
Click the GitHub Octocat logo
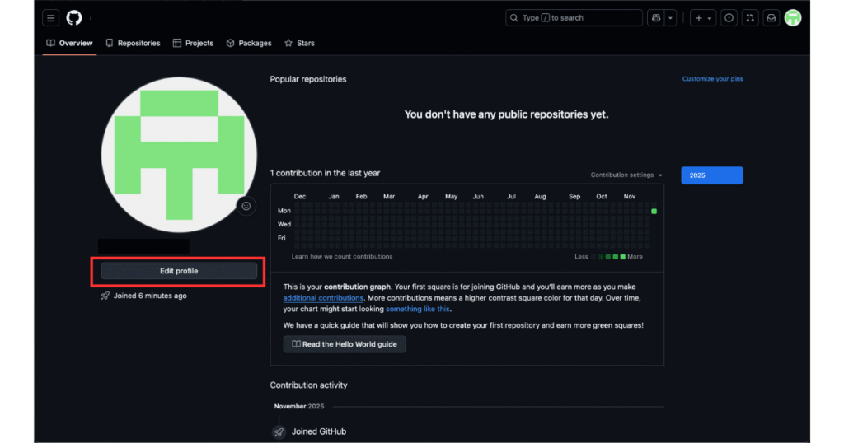[74, 18]
